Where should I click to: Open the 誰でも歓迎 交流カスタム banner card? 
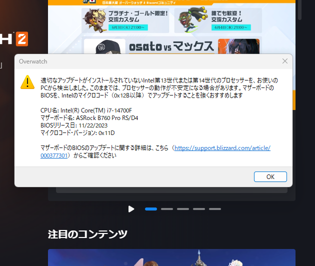218,20
